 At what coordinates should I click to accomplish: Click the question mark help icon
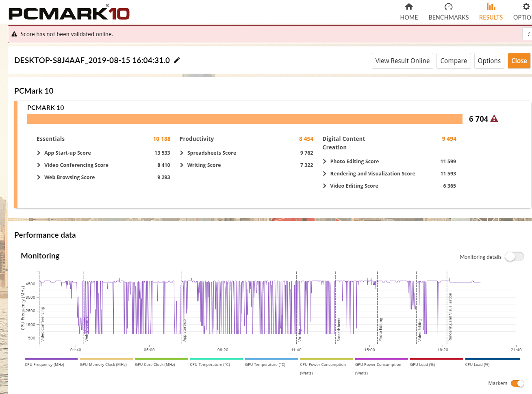(528, 34)
